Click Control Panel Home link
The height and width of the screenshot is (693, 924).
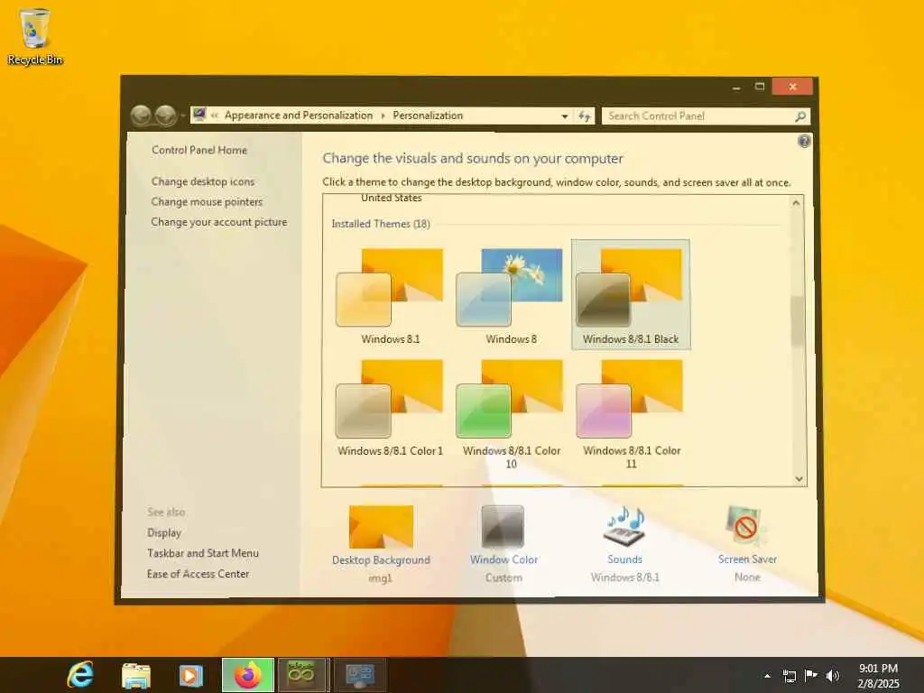pyautogui.click(x=199, y=151)
